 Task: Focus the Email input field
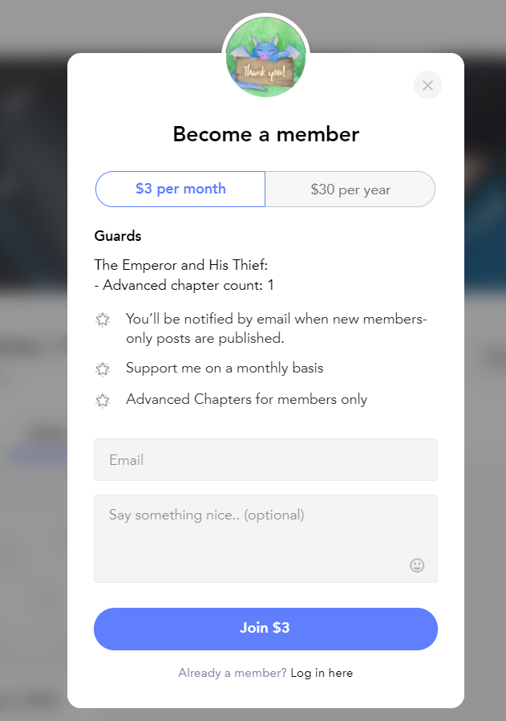(266, 460)
